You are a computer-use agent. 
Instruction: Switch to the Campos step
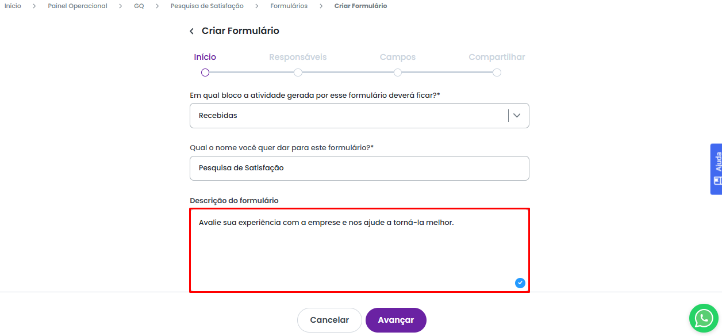[x=397, y=57]
